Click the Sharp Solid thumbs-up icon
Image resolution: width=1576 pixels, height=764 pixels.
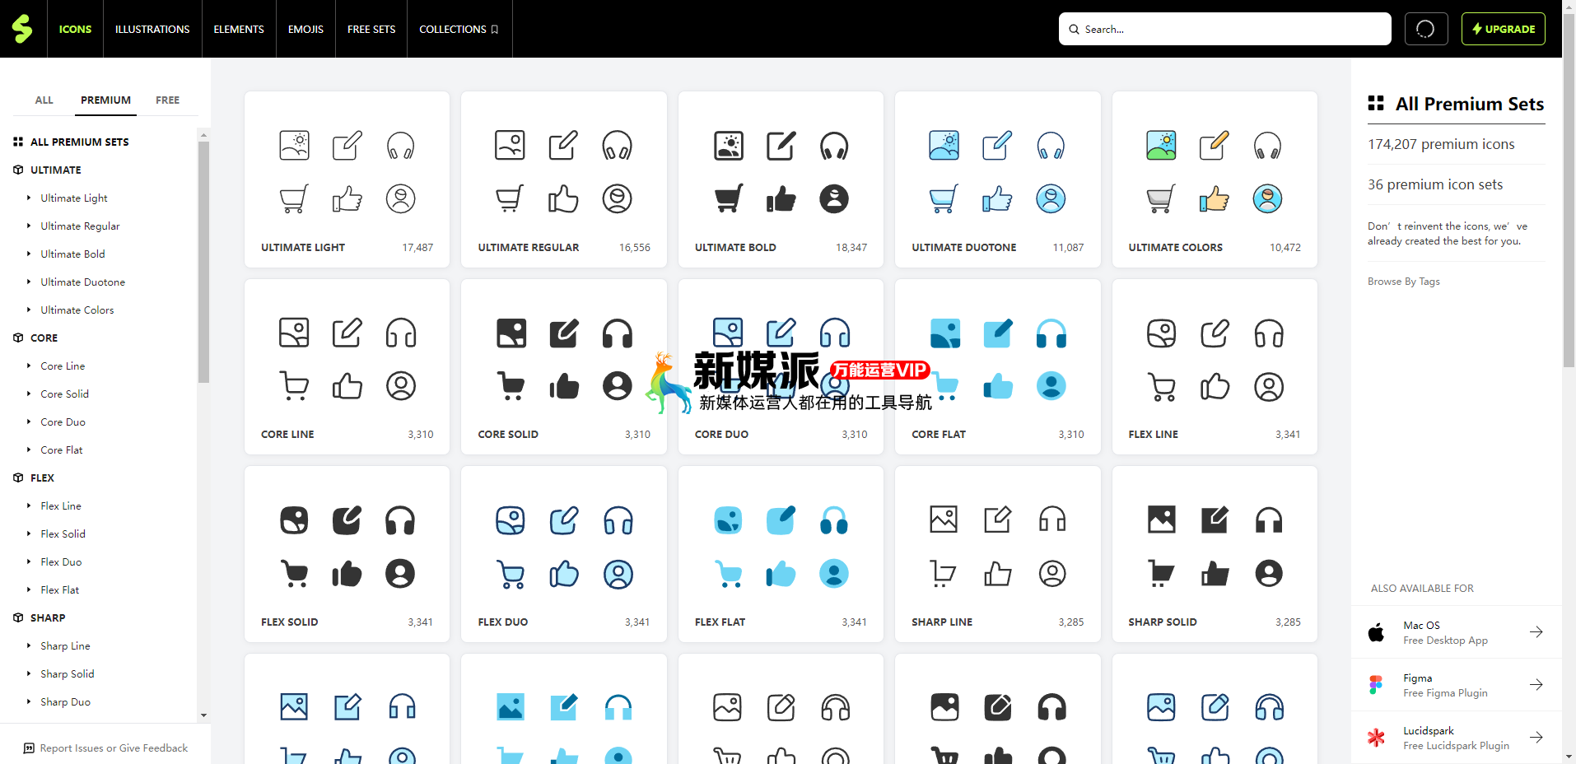(1214, 573)
